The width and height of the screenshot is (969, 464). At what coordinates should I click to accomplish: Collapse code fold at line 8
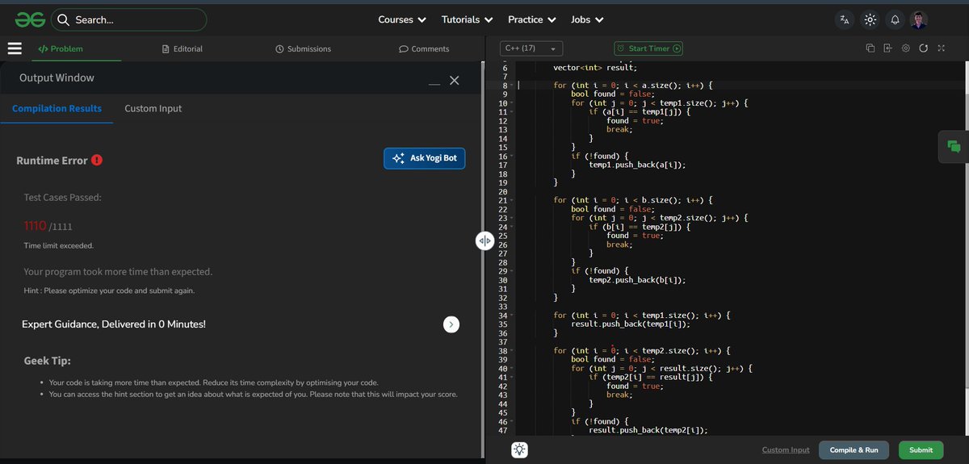click(x=512, y=85)
